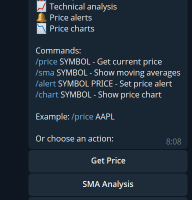Click the cut-off emoji above Technical analysis
Screen dimensions: 192x200
(41, 0)
